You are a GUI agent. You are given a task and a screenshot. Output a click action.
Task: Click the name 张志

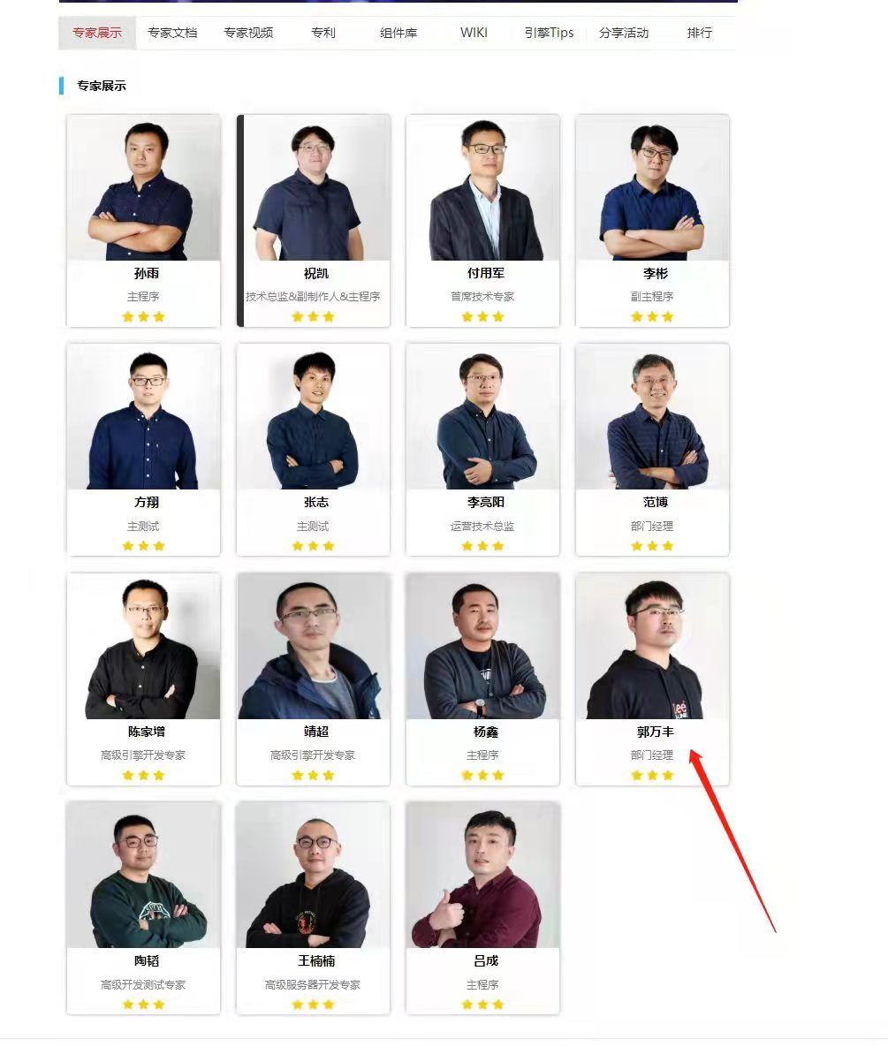tap(315, 502)
